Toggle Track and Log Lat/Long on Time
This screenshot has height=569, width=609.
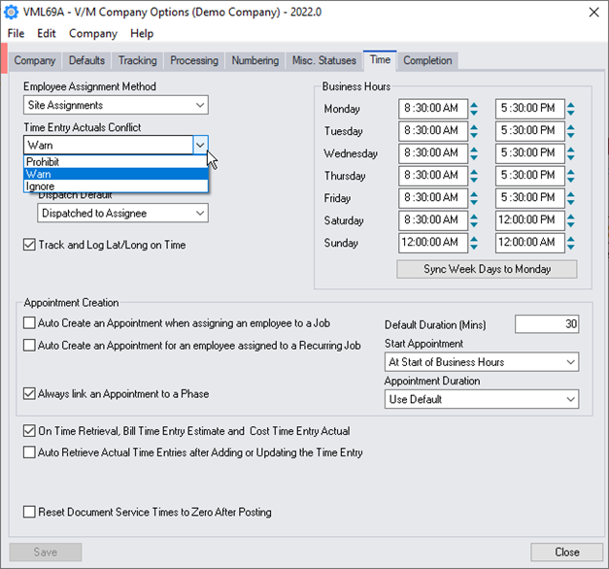[29, 245]
